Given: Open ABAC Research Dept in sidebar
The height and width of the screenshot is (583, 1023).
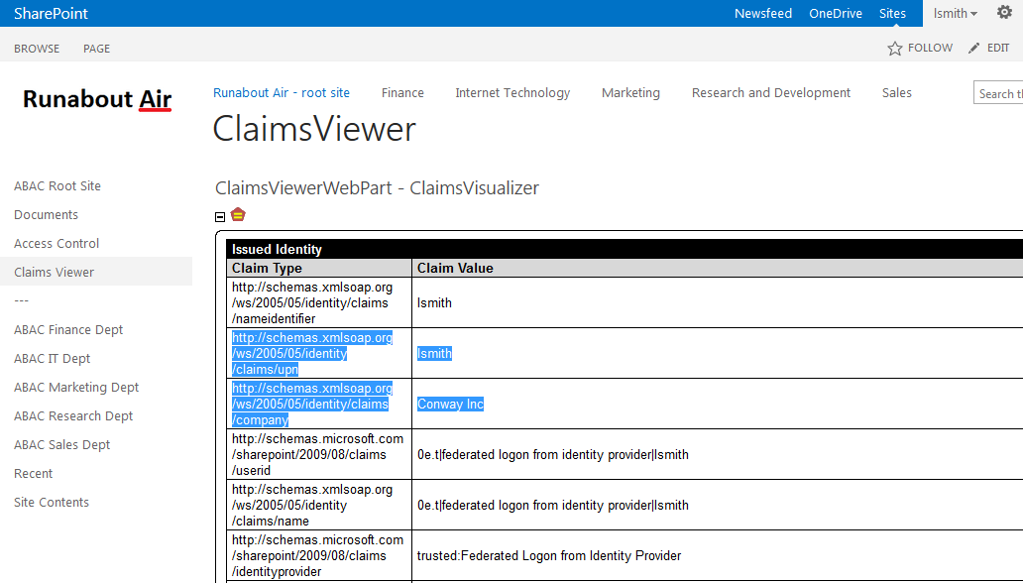Looking at the screenshot, I should pyautogui.click(x=73, y=415).
